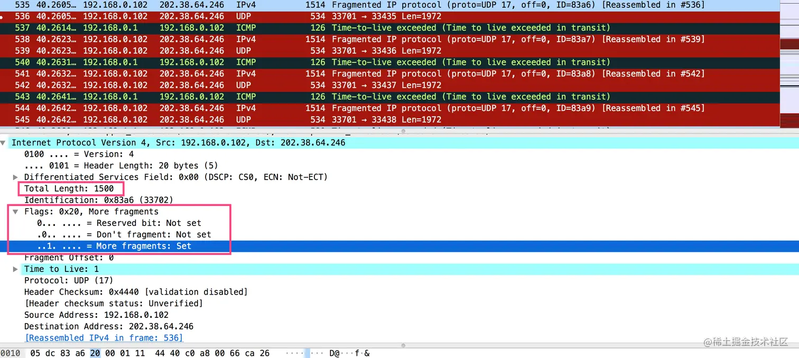Select the Header Length: 20 bytes line
This screenshot has height=358, width=799.
(x=121, y=166)
